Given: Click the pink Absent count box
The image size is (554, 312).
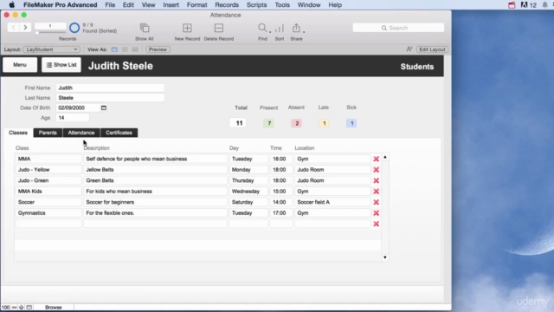Looking at the screenshot, I should 296,123.
